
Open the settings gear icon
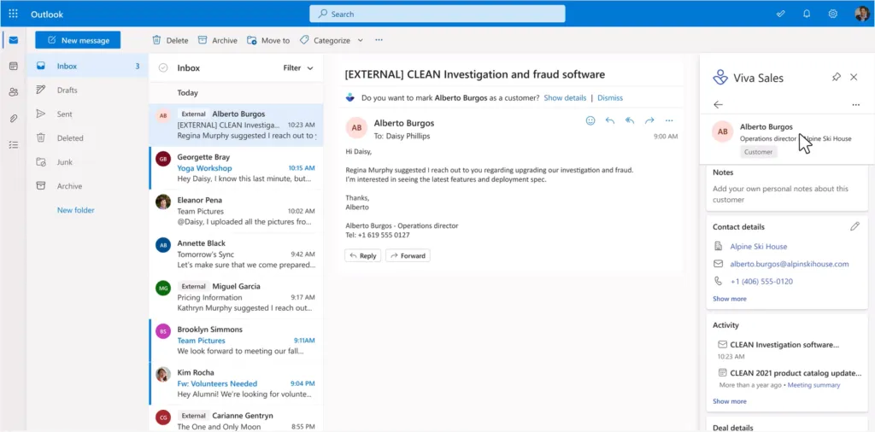tap(832, 14)
